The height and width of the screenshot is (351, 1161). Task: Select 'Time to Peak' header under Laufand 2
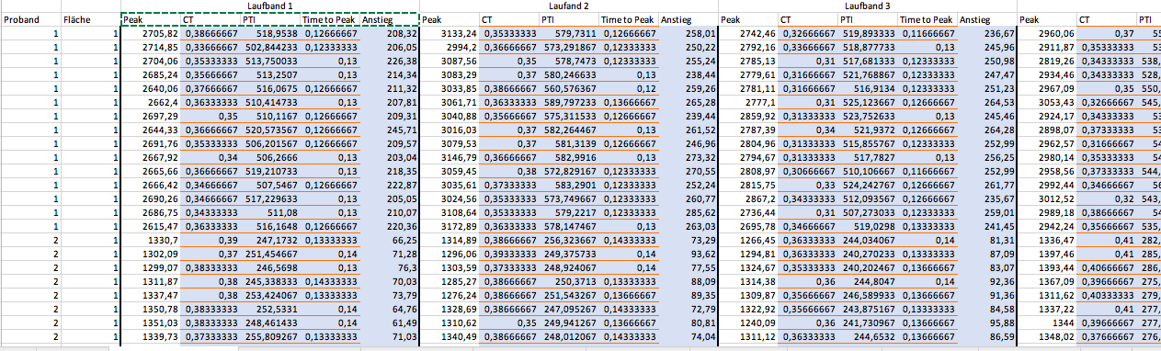(628, 19)
